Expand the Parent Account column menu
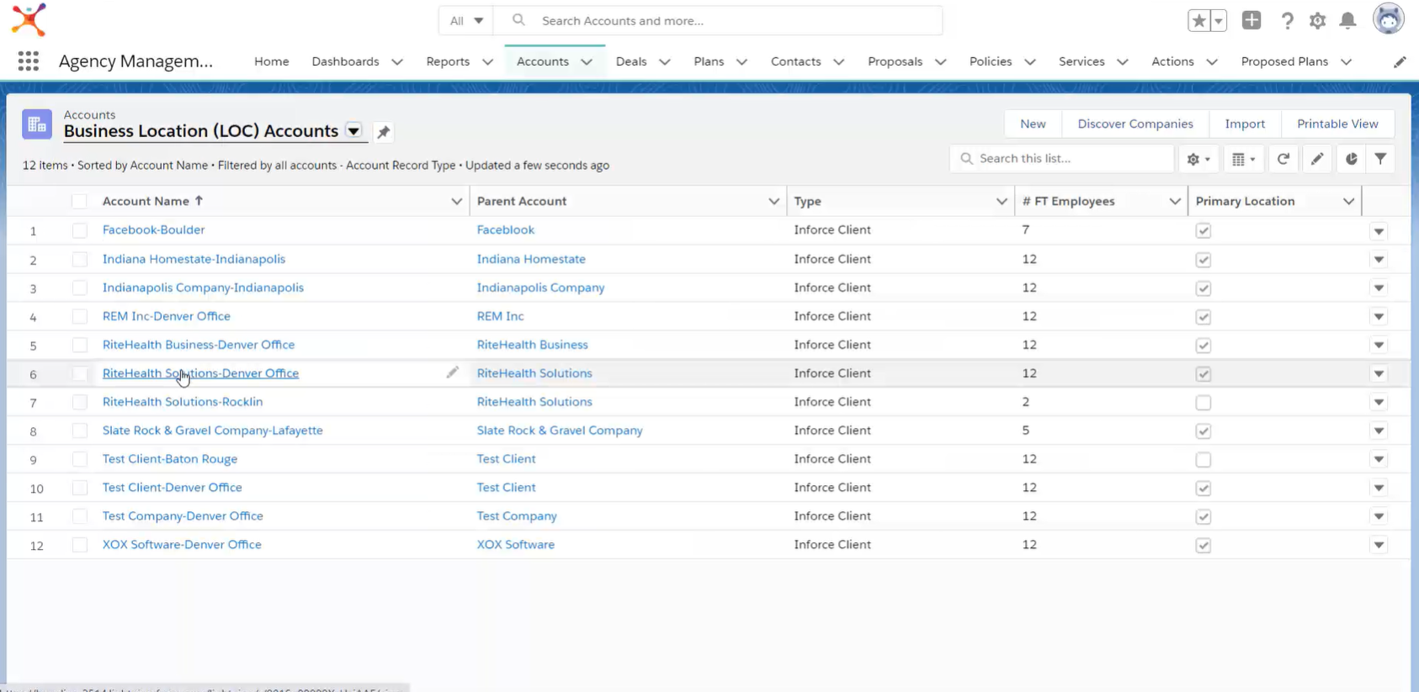The image size is (1419, 692). point(773,202)
